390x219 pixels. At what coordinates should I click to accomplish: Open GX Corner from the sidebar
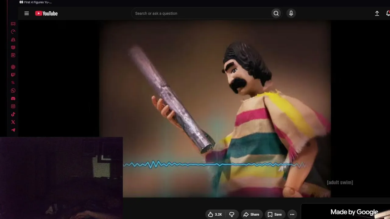click(x=13, y=24)
